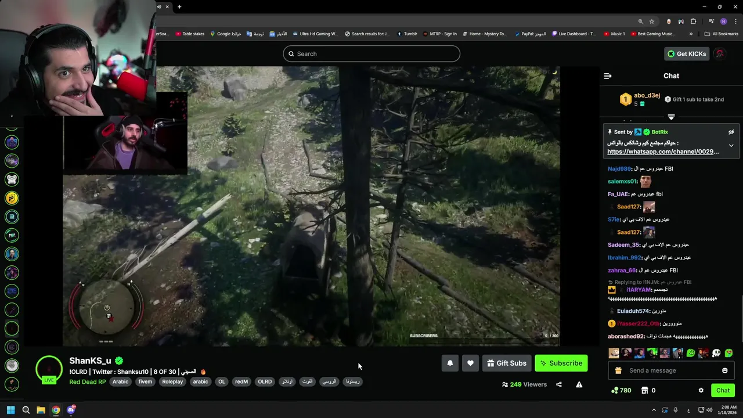Click the Get KICKs button

coord(687,54)
